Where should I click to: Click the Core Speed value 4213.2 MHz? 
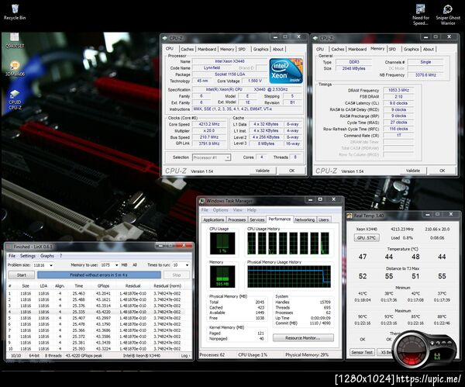click(x=209, y=124)
